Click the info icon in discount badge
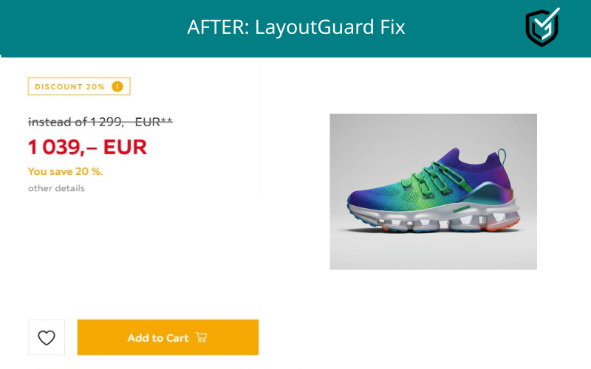 pyautogui.click(x=117, y=86)
